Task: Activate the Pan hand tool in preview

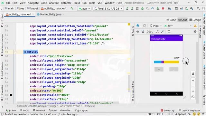Action: (193, 74)
